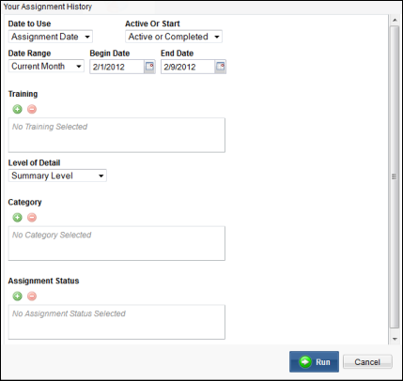Click the Cancel button
This screenshot has width=403, height=381.
(x=367, y=362)
